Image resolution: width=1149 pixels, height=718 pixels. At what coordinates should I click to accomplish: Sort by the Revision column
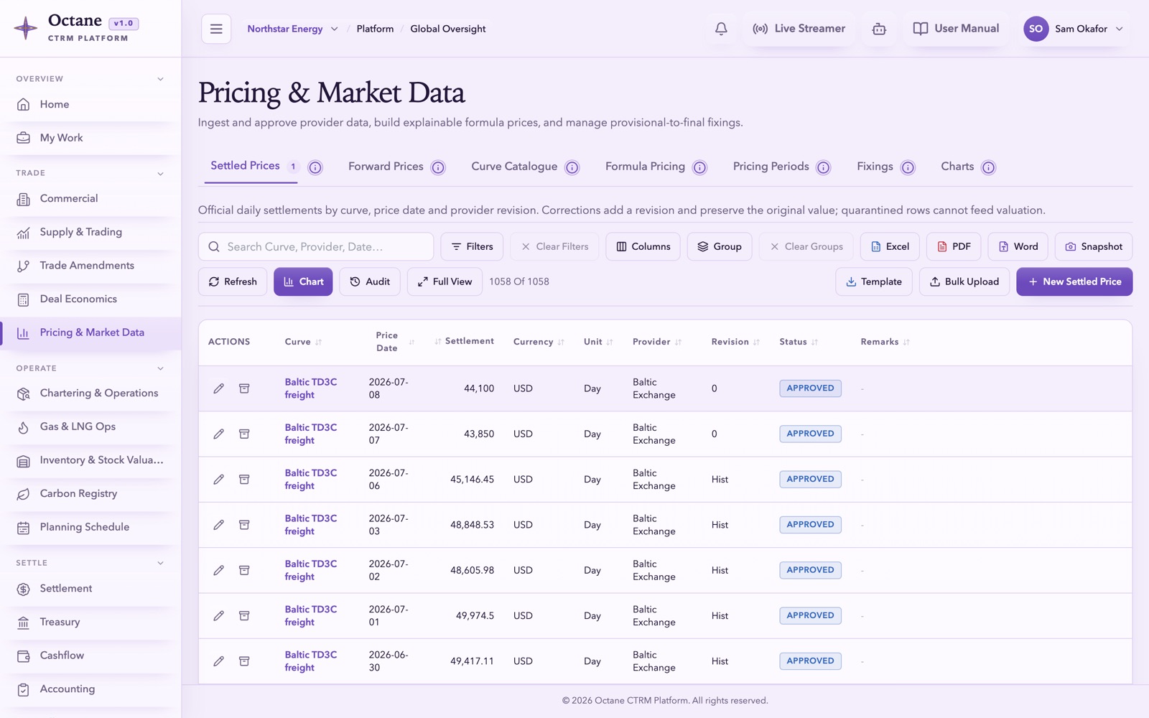pyautogui.click(x=756, y=342)
